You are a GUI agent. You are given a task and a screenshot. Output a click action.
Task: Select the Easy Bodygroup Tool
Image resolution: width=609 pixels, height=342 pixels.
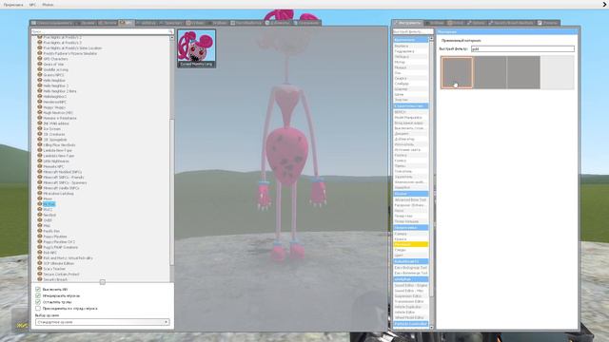(x=410, y=268)
